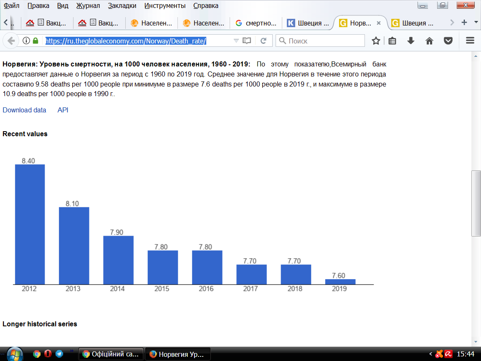Switch to the смертно... Google tab
481x361 pixels.
(x=256, y=23)
